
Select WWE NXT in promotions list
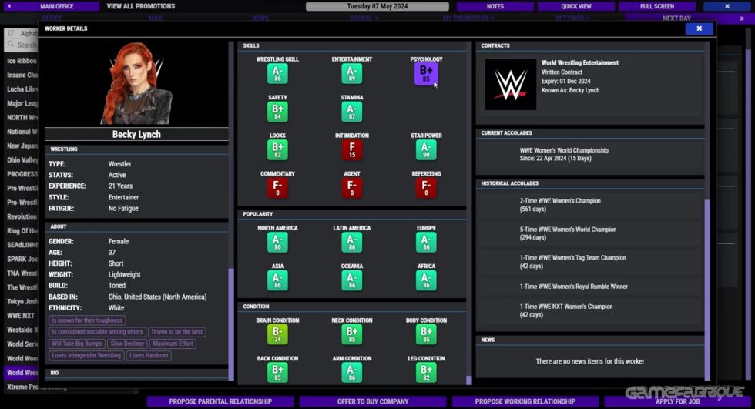(22, 316)
